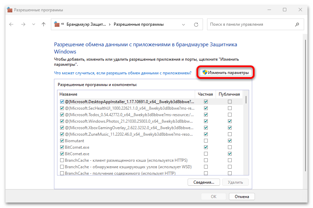Toggle BranchCache HTTPS client enable checkbox
The image size is (313, 208).
tap(62, 160)
